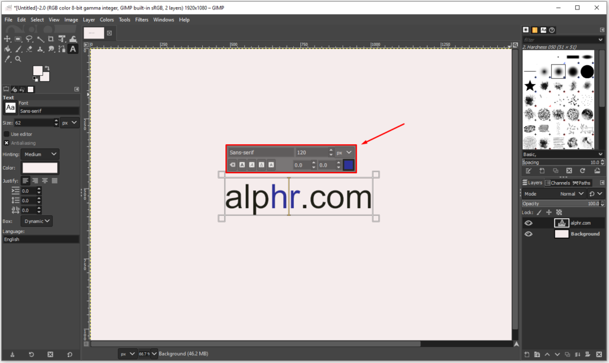The image size is (609, 363).
Task: Refresh the brushes list
Action: tap(583, 170)
